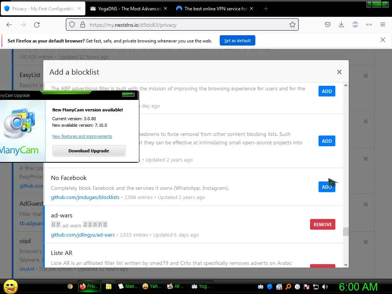The width and height of the screenshot is (392, 294).
Task: Go back with the browser back arrow
Action: click(x=9, y=25)
